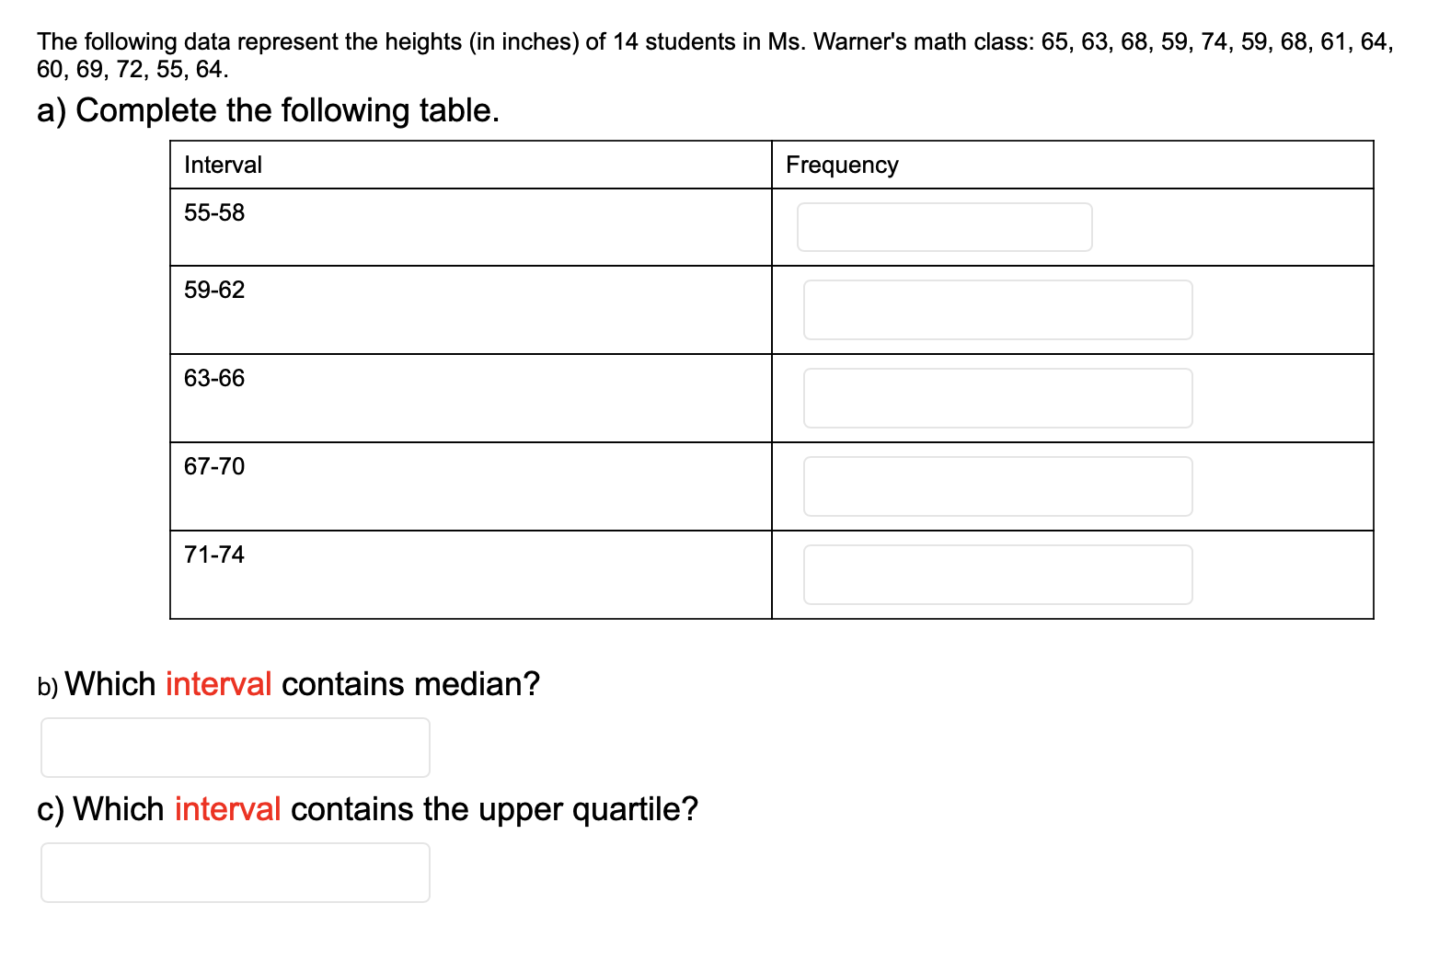
Task: Click the frequency input for 55-58
Action: tap(944, 227)
